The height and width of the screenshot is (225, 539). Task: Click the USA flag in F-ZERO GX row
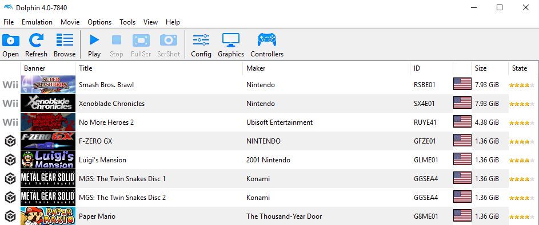click(462, 140)
